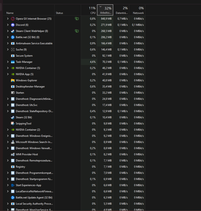
Task: Click the NVIDIA Container (2) icon
Action: coord(13,130)
